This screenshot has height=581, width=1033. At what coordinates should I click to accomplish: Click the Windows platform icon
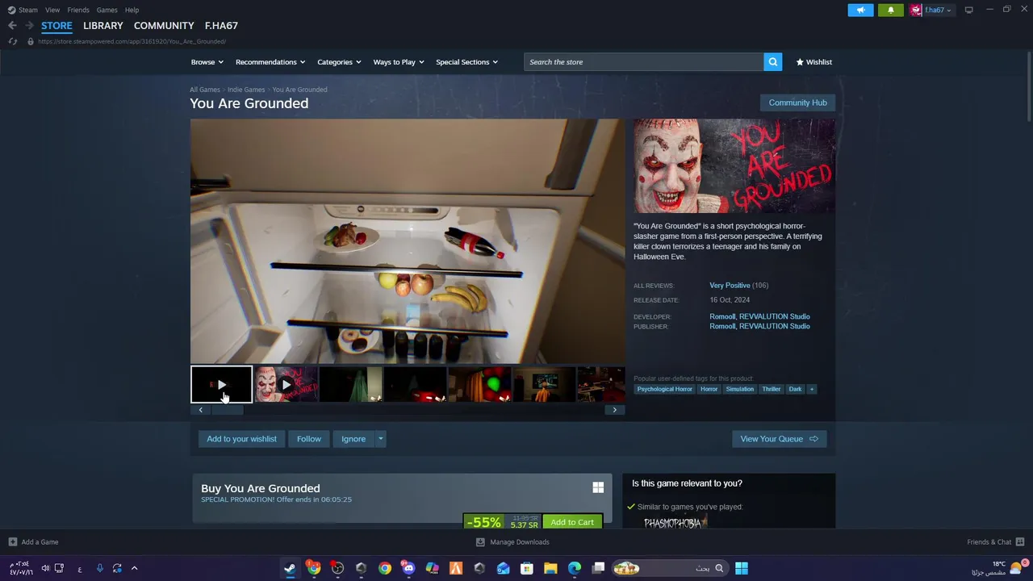pyautogui.click(x=598, y=487)
